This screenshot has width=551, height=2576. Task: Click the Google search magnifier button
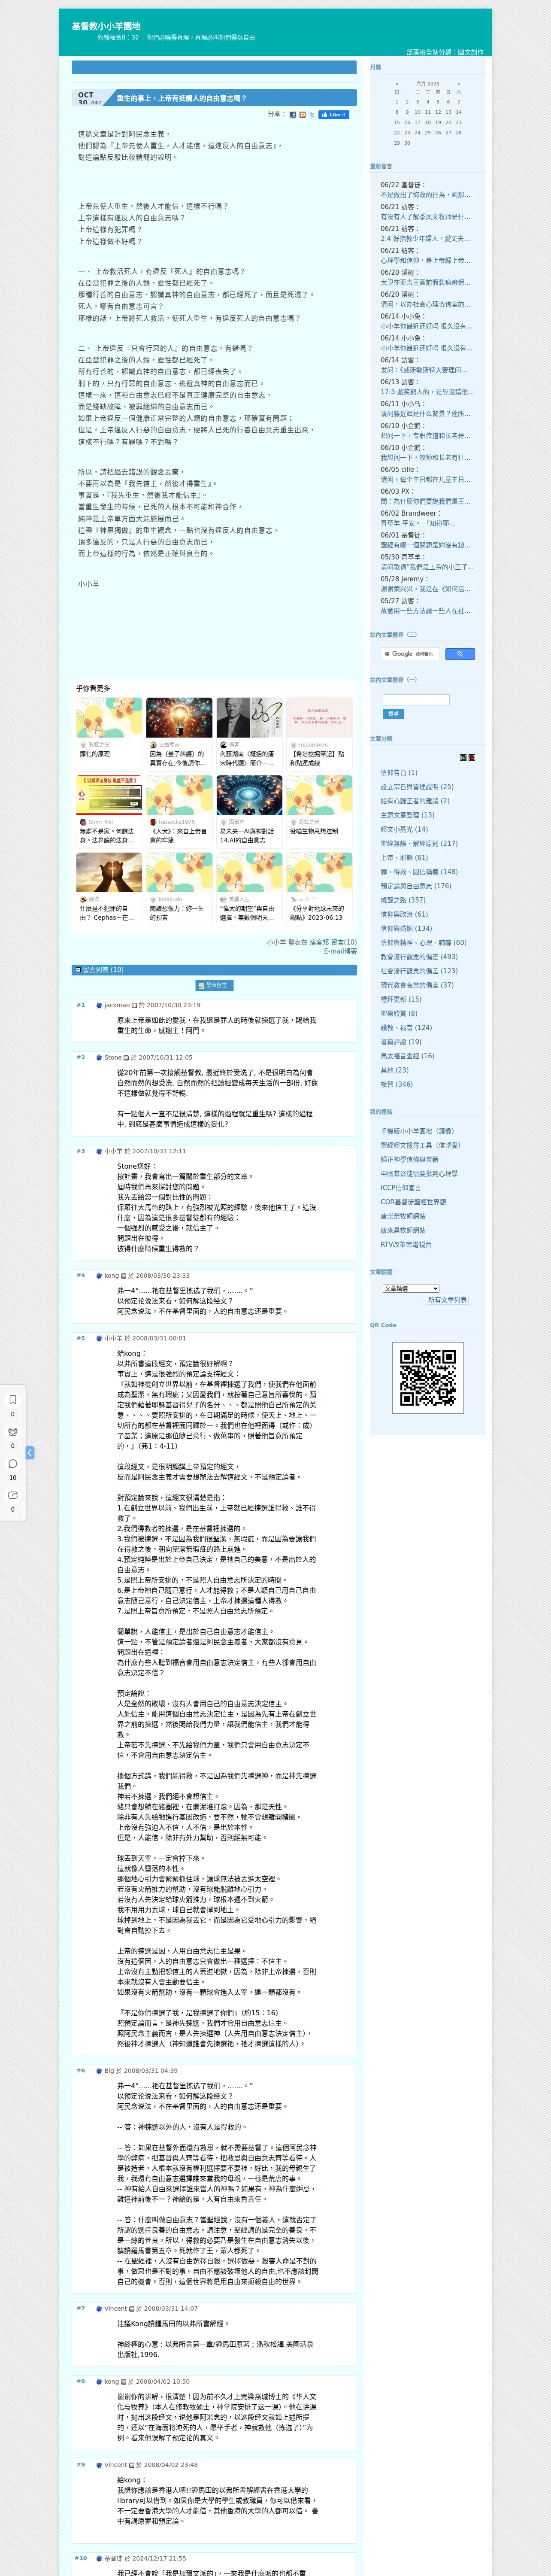[459, 654]
